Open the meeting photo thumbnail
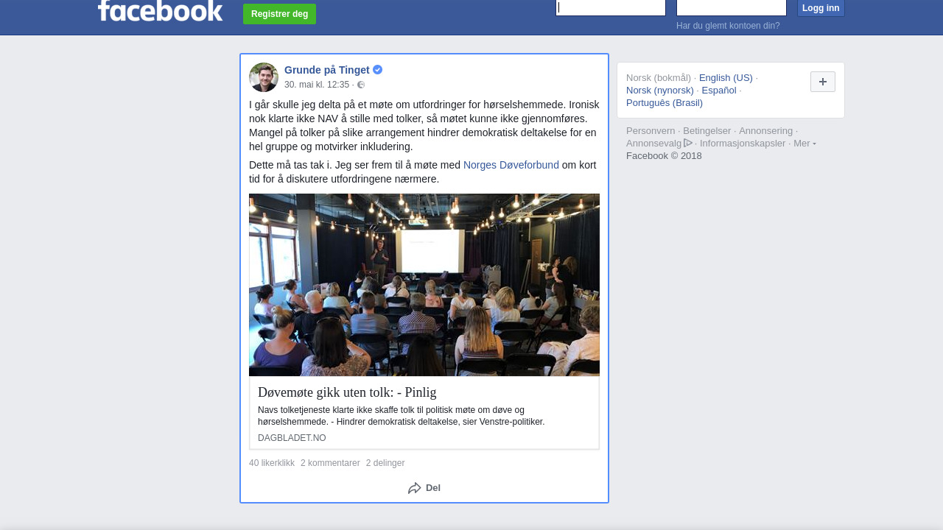Viewport: 943px width, 530px height. (424, 285)
